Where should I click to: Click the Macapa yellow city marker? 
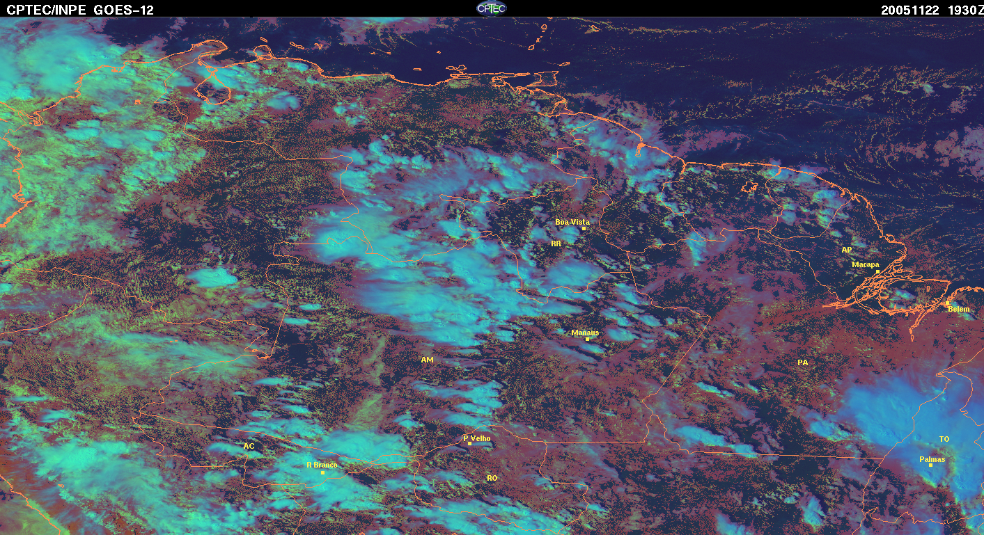pos(878,271)
